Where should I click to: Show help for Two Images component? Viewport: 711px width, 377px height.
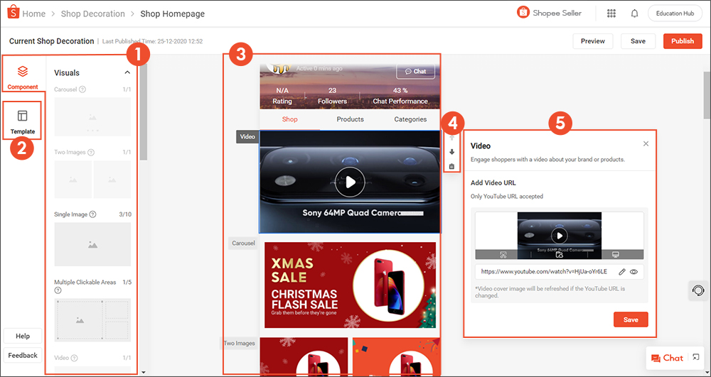(x=91, y=153)
